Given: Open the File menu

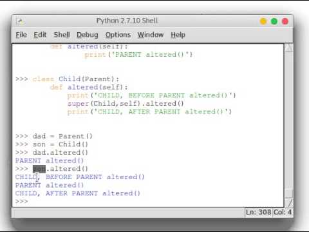Looking at the screenshot, I should pos(21,35).
